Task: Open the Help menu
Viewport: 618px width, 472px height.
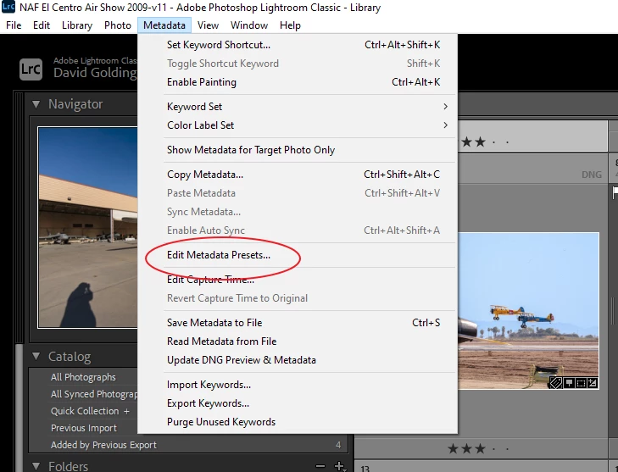Action: click(x=290, y=25)
